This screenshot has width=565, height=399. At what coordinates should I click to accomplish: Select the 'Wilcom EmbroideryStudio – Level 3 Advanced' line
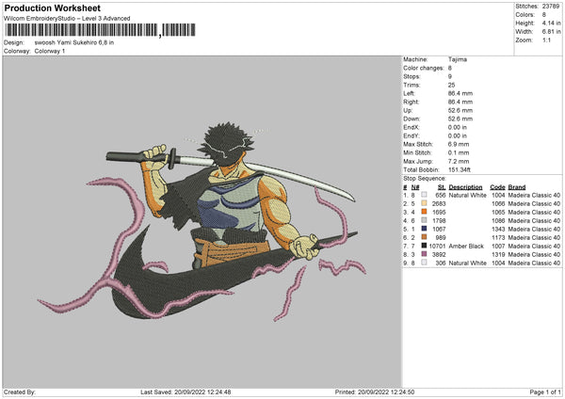pyautogui.click(x=67, y=19)
